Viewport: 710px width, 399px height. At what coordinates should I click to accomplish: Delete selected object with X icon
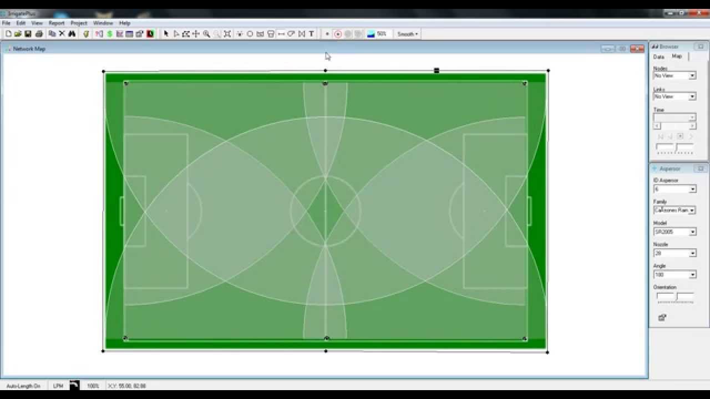pyautogui.click(x=62, y=34)
